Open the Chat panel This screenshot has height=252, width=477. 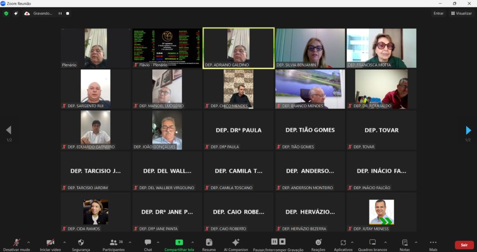pos(148,244)
